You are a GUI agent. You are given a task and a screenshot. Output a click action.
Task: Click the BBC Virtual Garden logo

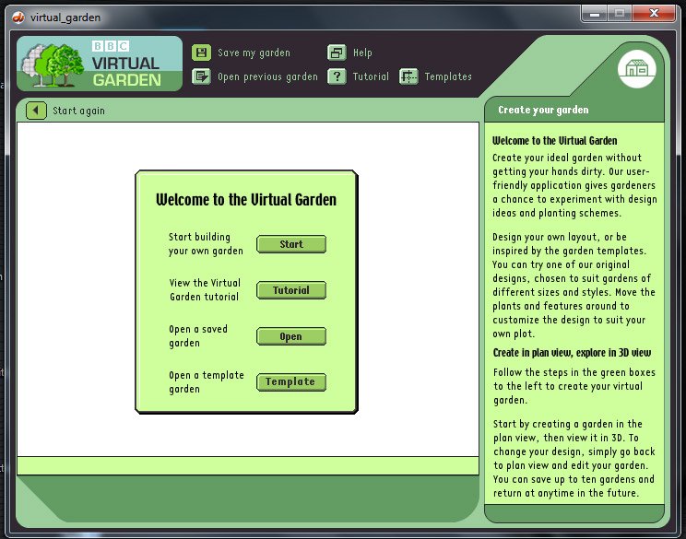[100, 64]
